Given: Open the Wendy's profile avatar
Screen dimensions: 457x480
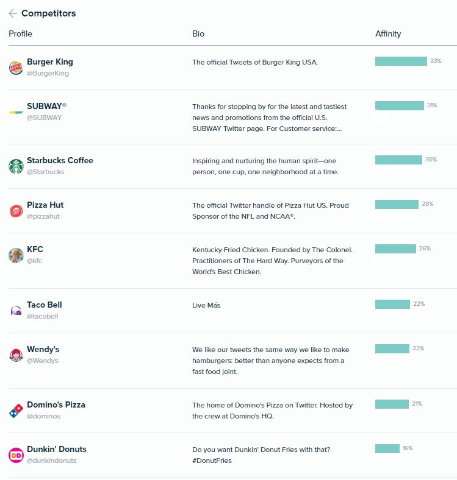Looking at the screenshot, I should coord(16,355).
